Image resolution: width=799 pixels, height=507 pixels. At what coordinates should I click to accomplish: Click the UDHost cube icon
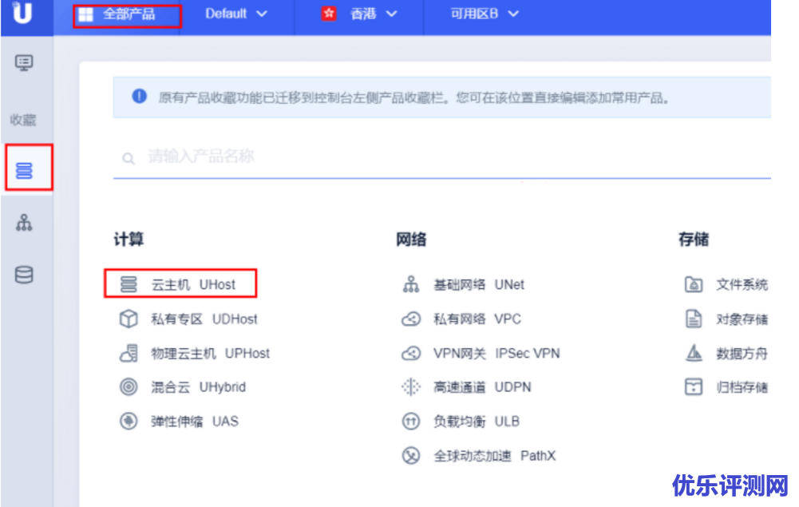[x=129, y=319]
